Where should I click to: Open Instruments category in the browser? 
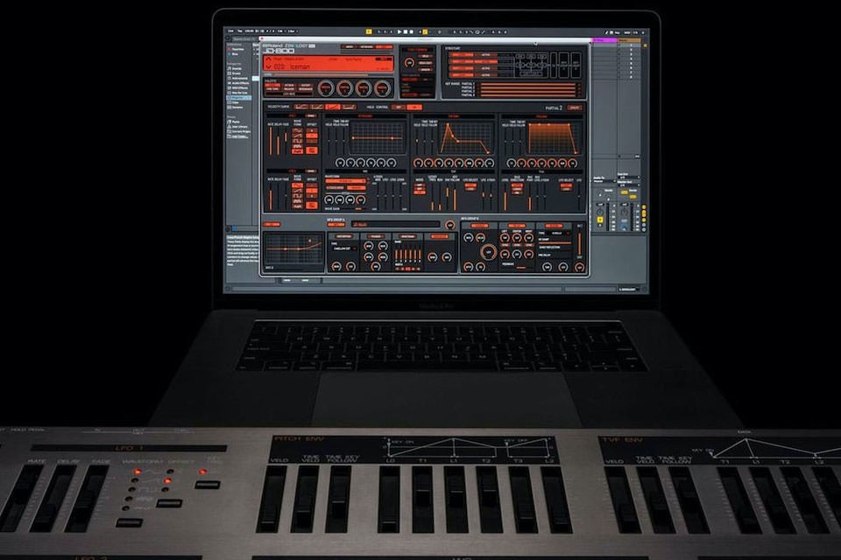coord(239,80)
